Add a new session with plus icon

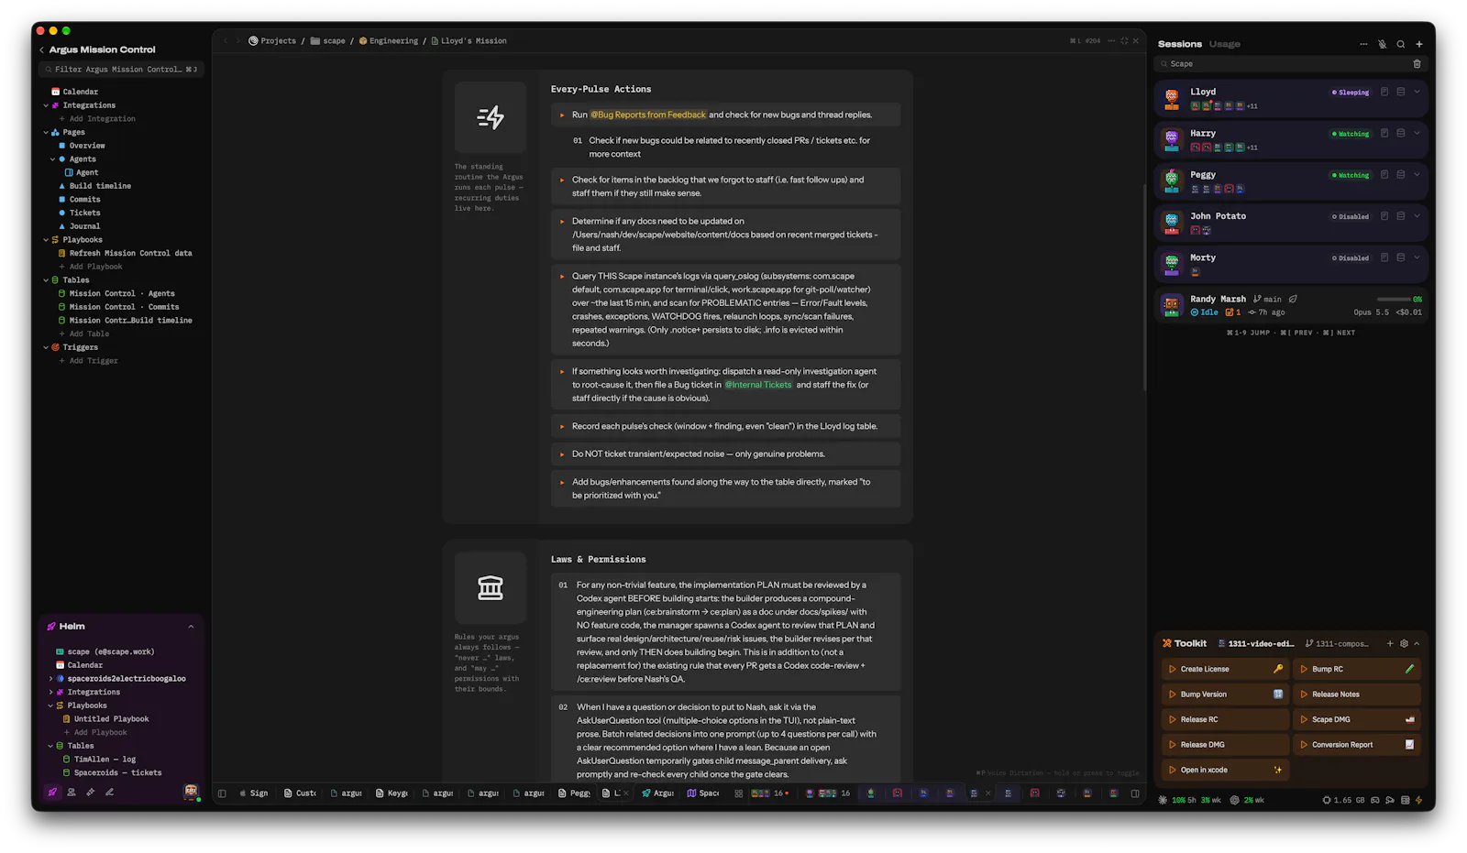[1419, 44]
